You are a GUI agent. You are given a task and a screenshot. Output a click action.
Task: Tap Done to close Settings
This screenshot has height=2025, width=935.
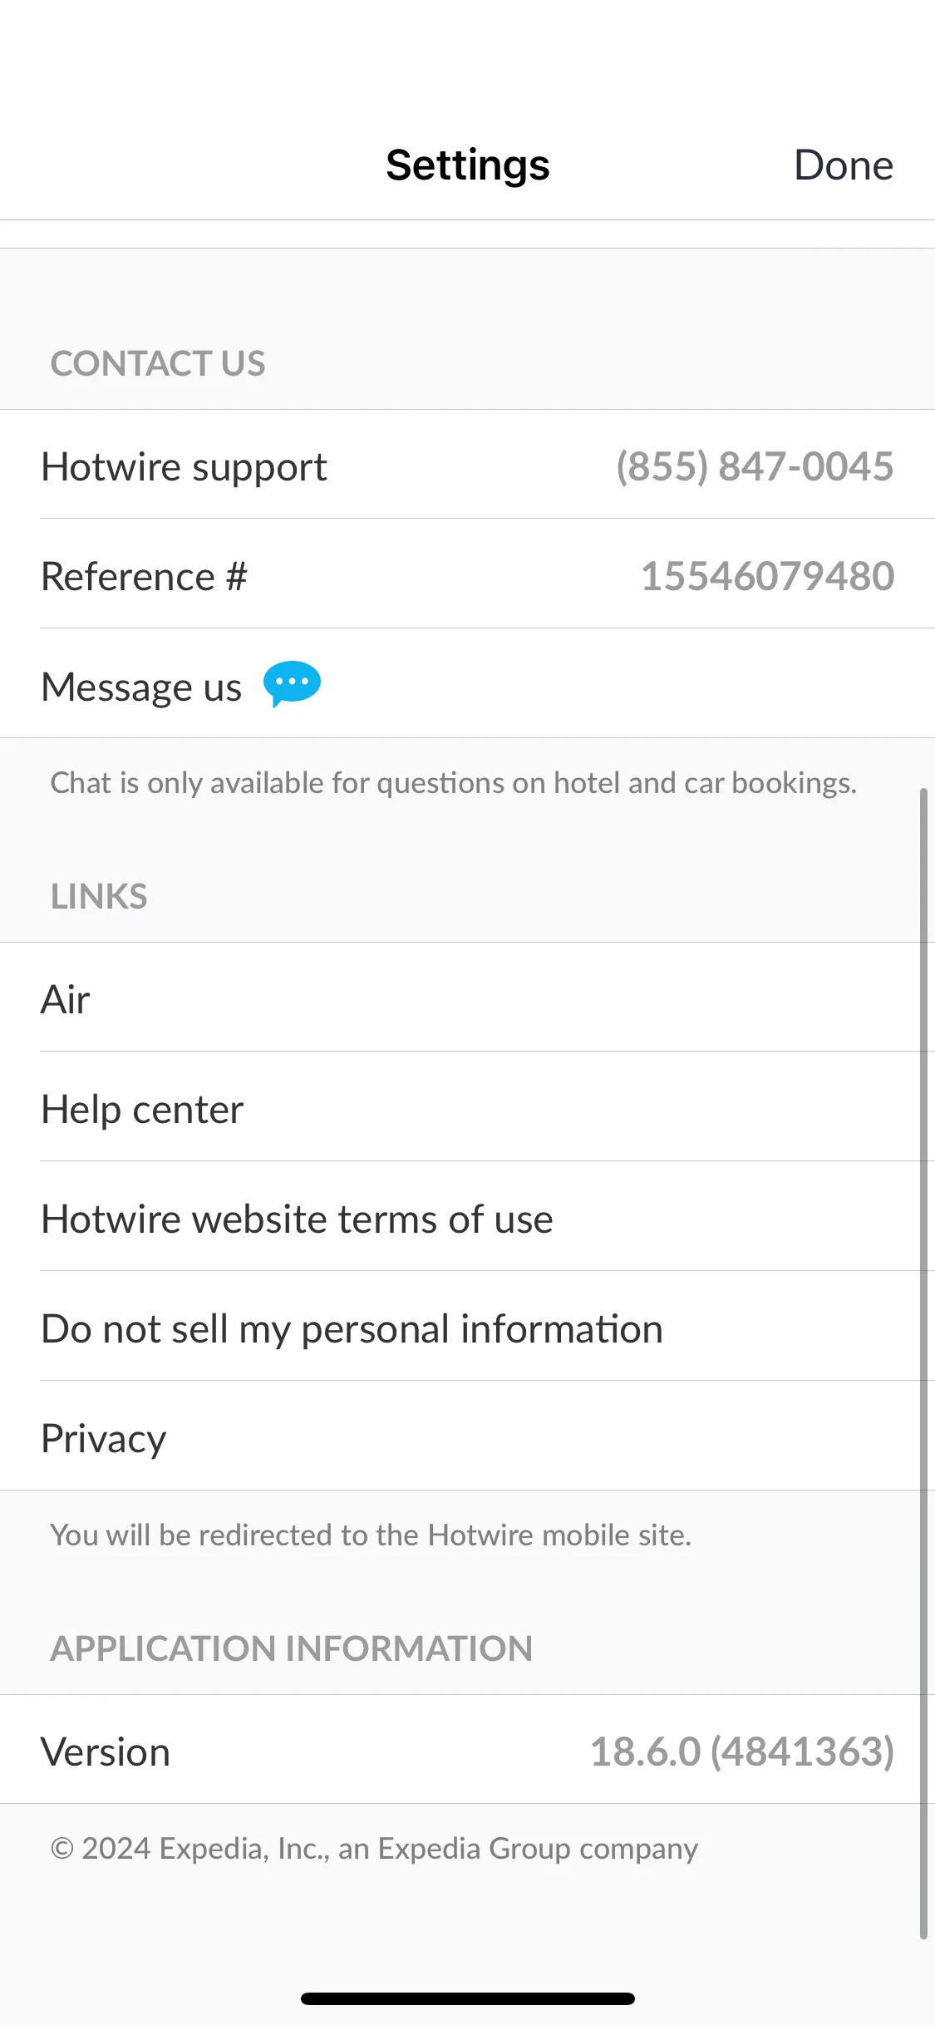pyautogui.click(x=844, y=165)
